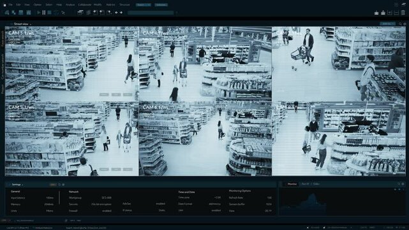
Task: Click the General section heading
Action: point(15,192)
